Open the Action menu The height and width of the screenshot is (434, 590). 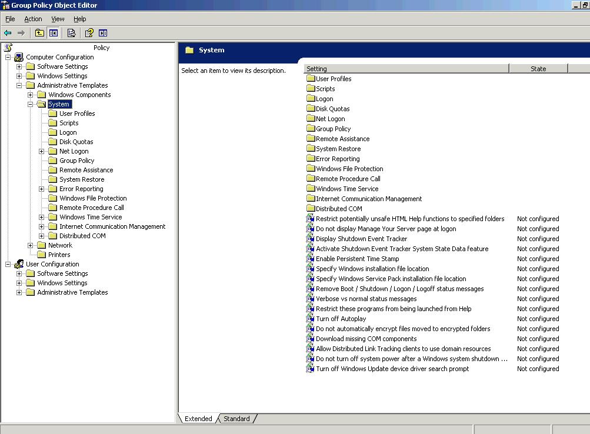tap(33, 19)
